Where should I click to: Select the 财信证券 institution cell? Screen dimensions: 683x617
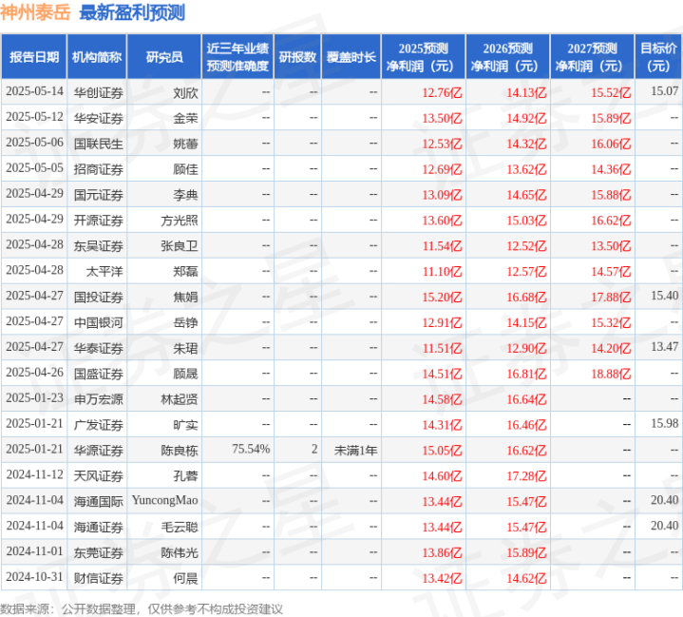pos(99,579)
